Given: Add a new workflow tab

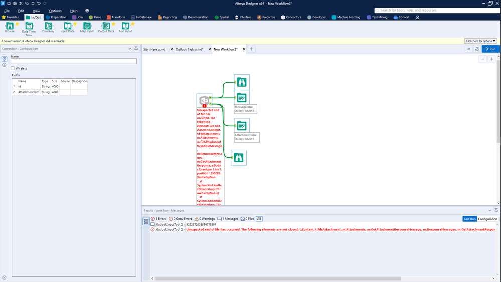Looking at the screenshot, I should (251, 49).
